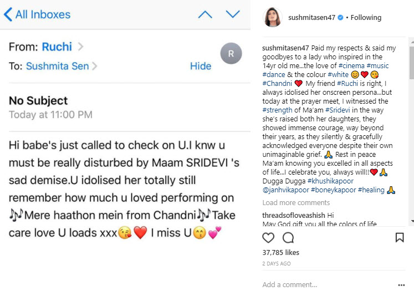Go back to All Inboxes
The width and height of the screenshot is (414, 296).
pos(37,15)
